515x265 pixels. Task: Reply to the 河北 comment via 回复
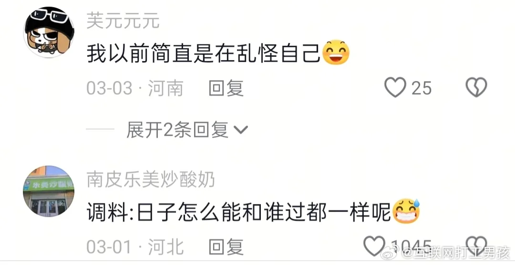tap(226, 247)
